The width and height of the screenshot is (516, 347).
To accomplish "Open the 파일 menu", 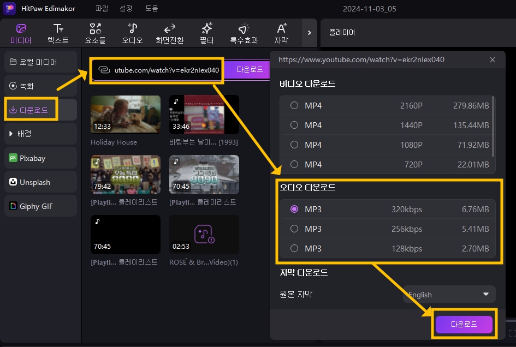I will (x=102, y=9).
